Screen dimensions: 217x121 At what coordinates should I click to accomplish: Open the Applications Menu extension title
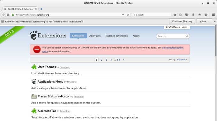click(x=50, y=82)
